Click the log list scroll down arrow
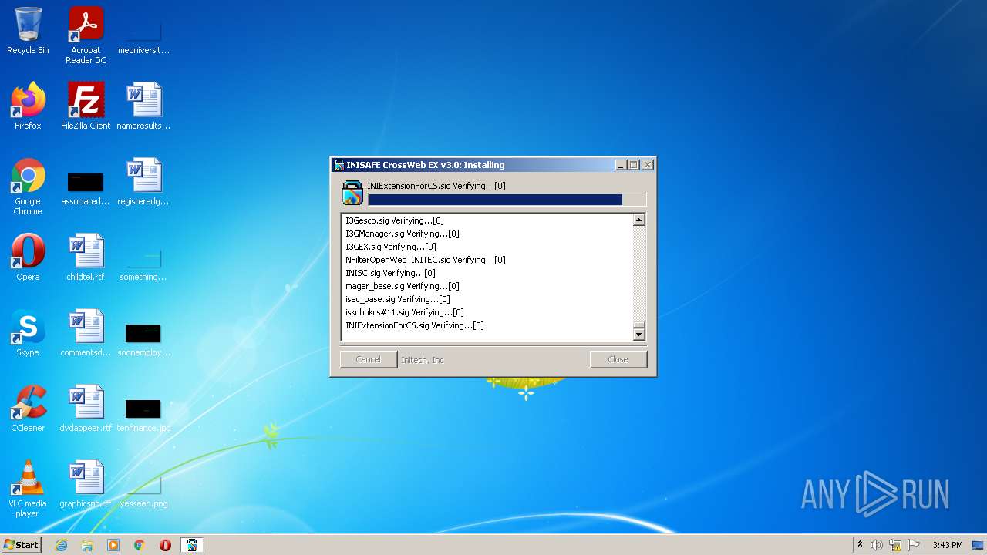987x555 pixels. (x=638, y=335)
